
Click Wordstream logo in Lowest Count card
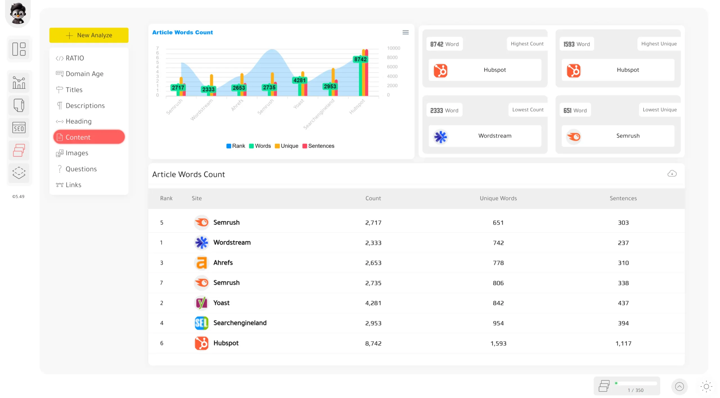[x=440, y=137]
